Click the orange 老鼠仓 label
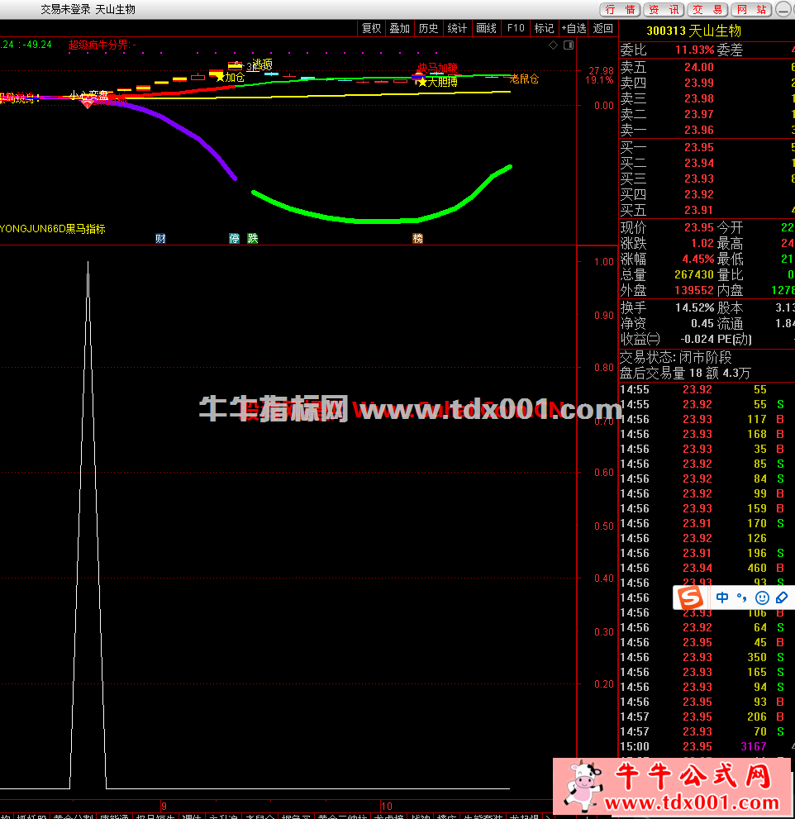 tap(524, 79)
